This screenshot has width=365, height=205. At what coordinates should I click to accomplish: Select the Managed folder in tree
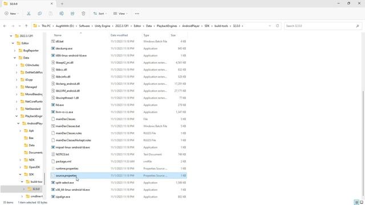[31, 87]
